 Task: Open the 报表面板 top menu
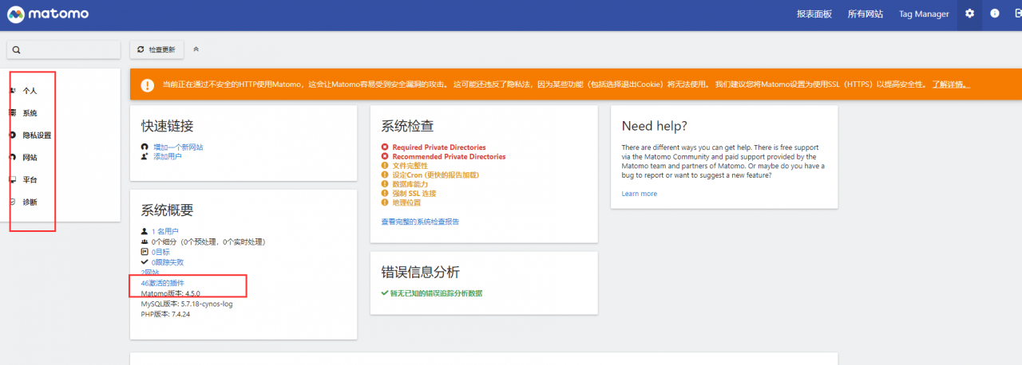814,14
